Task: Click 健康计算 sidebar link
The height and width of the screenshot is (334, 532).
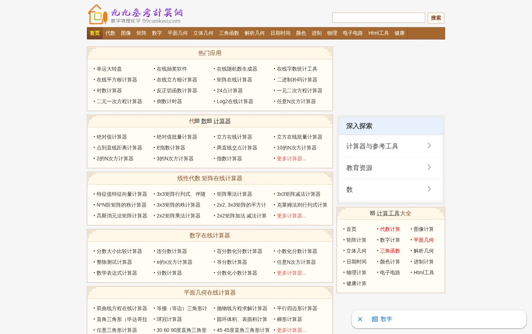Action: [x=356, y=283]
